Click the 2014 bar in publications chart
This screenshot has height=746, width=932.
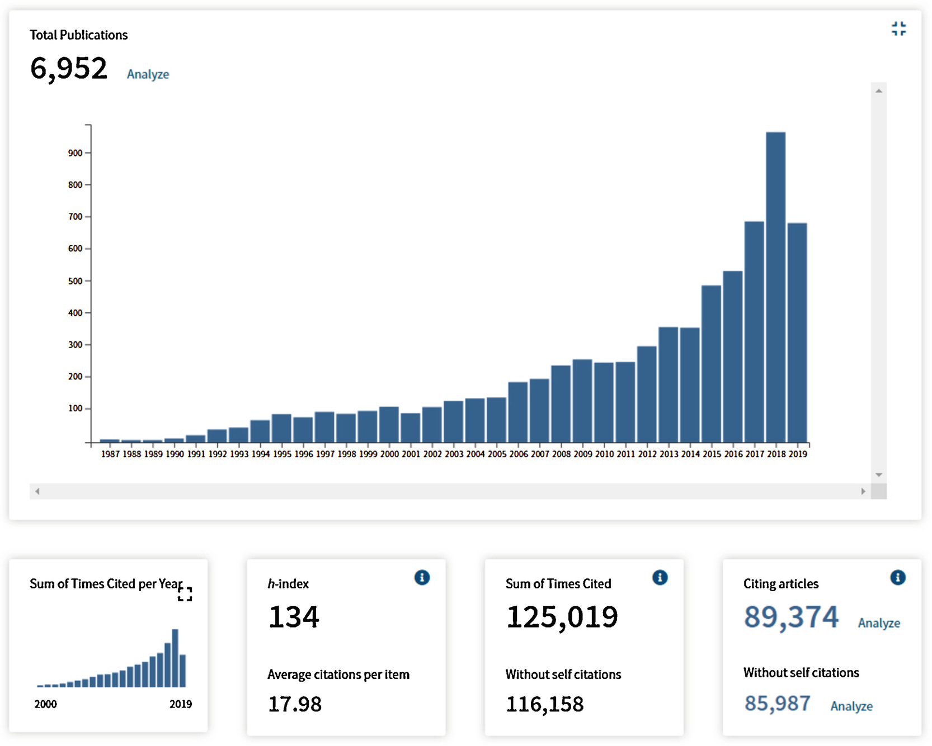[x=690, y=385]
